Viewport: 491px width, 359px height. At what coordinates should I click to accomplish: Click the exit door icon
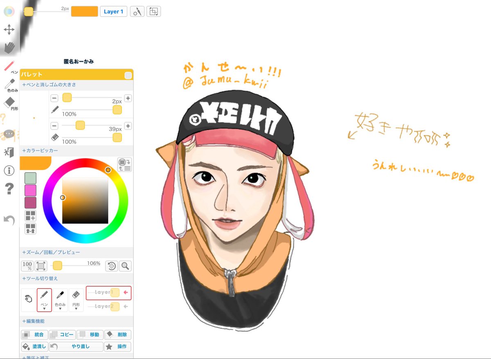click(x=9, y=153)
